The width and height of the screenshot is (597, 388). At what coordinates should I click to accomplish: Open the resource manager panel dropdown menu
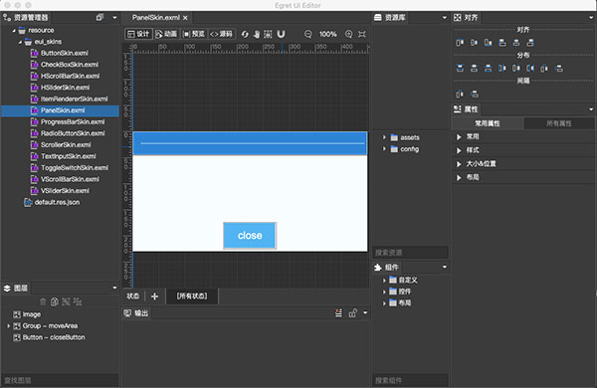coord(114,18)
